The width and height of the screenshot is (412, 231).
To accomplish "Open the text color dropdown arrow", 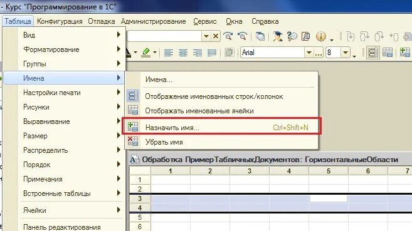I will tap(135, 53).
